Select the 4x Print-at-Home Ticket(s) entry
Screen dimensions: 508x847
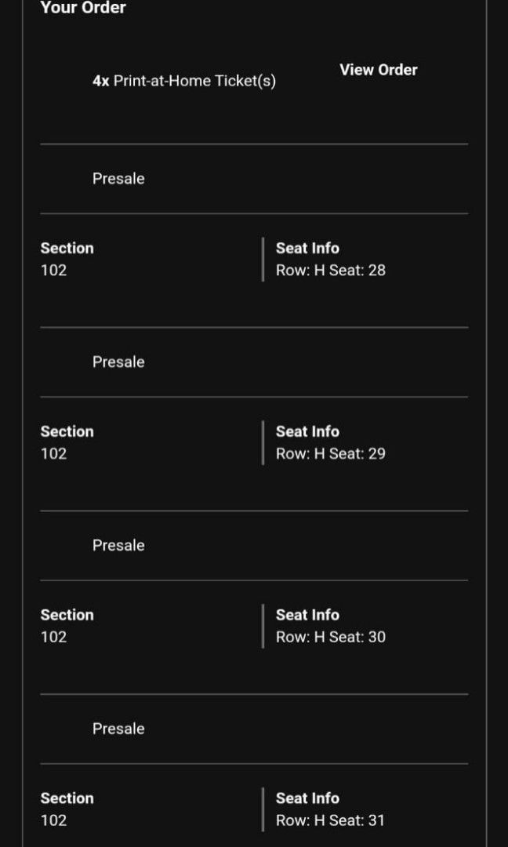click(184, 81)
